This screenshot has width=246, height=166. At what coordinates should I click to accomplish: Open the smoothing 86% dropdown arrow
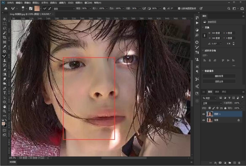160,9
